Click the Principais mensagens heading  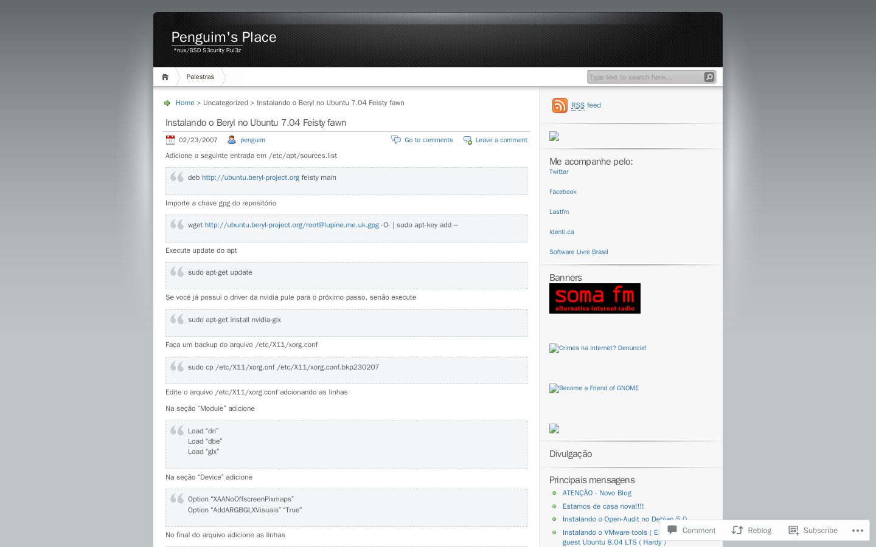pos(592,480)
